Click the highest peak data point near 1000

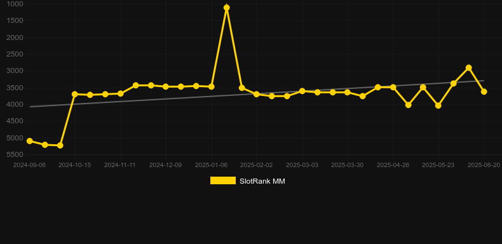point(227,8)
